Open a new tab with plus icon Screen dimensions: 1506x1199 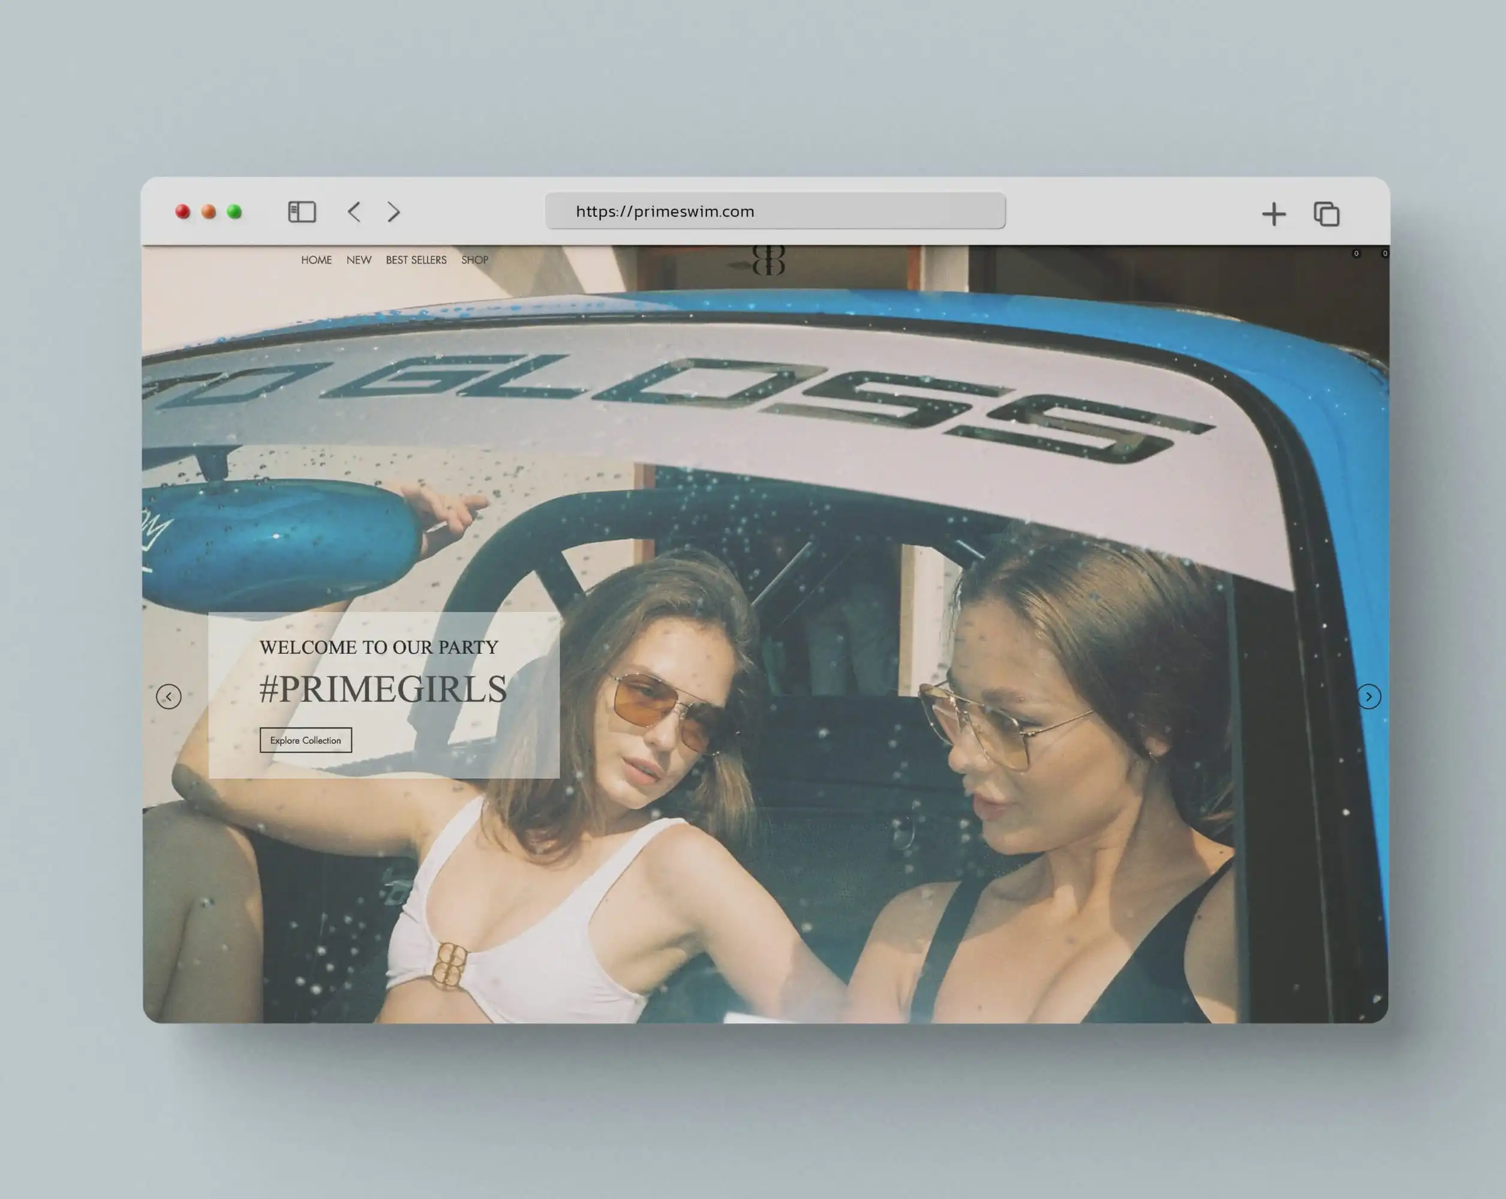click(1273, 213)
